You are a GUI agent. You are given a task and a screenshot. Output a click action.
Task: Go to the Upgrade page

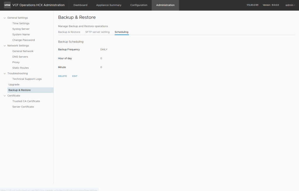coord(14,84)
